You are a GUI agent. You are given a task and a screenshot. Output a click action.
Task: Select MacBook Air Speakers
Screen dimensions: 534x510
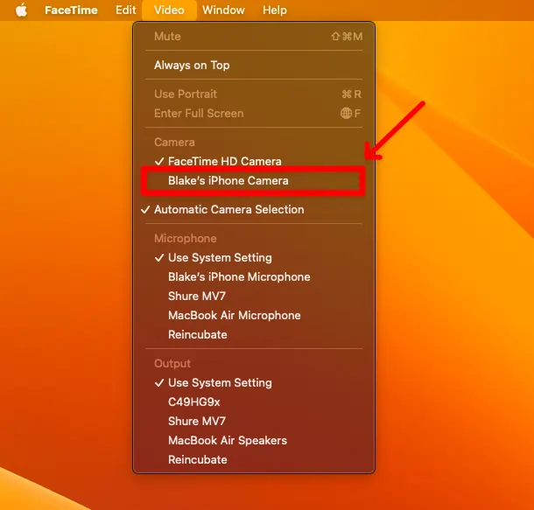(254, 441)
